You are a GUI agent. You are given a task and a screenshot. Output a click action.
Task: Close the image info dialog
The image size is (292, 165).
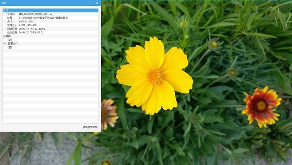coord(97,3)
